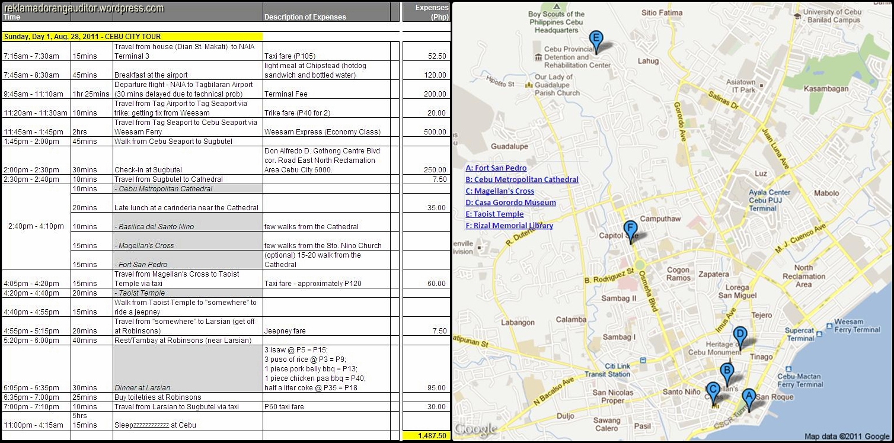Click the 'Description of Expenses' column header

click(x=305, y=17)
